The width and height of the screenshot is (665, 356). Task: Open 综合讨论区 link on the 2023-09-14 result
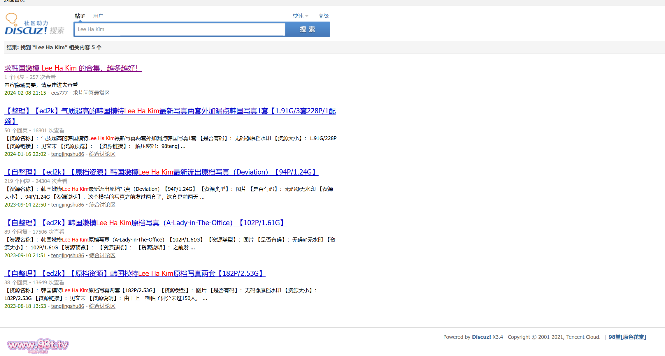point(102,205)
